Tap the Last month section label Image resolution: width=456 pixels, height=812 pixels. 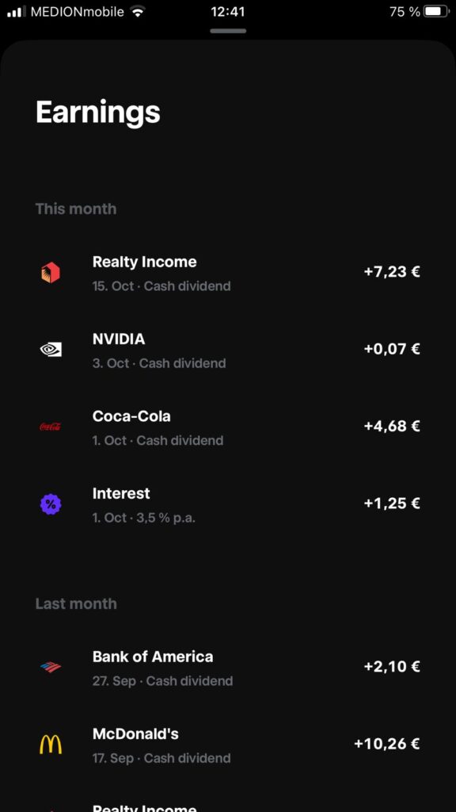[76, 603]
